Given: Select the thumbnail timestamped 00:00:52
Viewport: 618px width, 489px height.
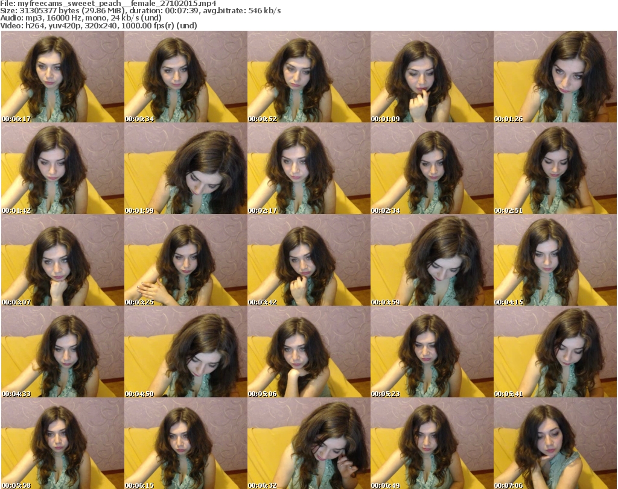Looking at the screenshot, I should (309, 77).
